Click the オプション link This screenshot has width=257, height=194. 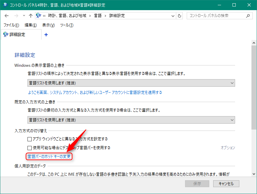click(x=228, y=148)
